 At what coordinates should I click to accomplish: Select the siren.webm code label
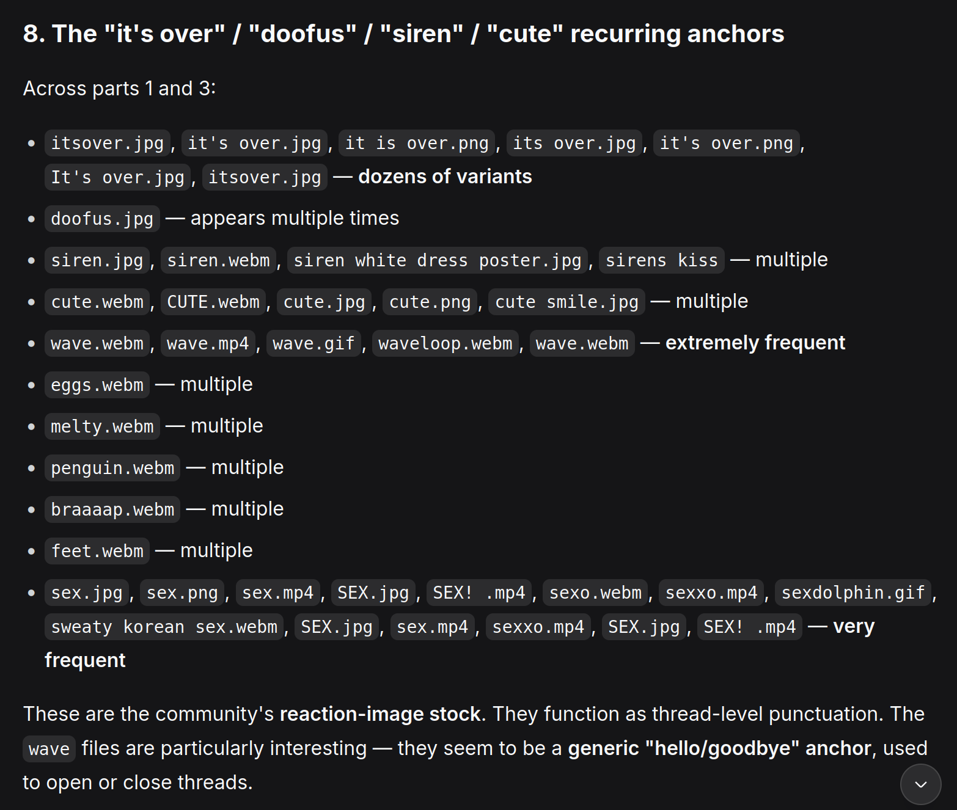[x=218, y=260]
